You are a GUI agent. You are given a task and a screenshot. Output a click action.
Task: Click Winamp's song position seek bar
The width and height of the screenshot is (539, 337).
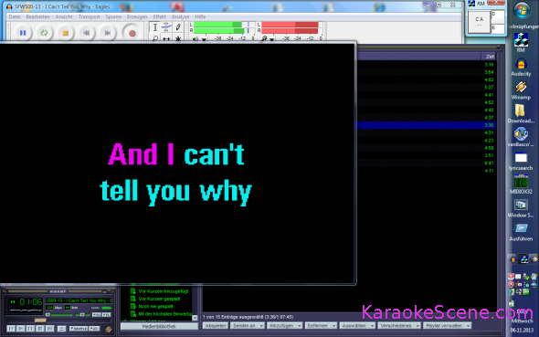point(58,321)
